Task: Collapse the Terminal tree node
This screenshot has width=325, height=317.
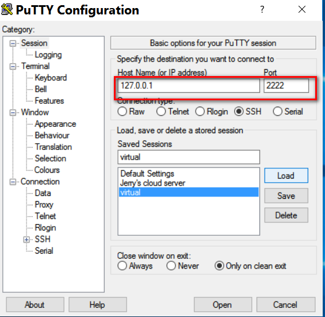Action: coord(13,66)
